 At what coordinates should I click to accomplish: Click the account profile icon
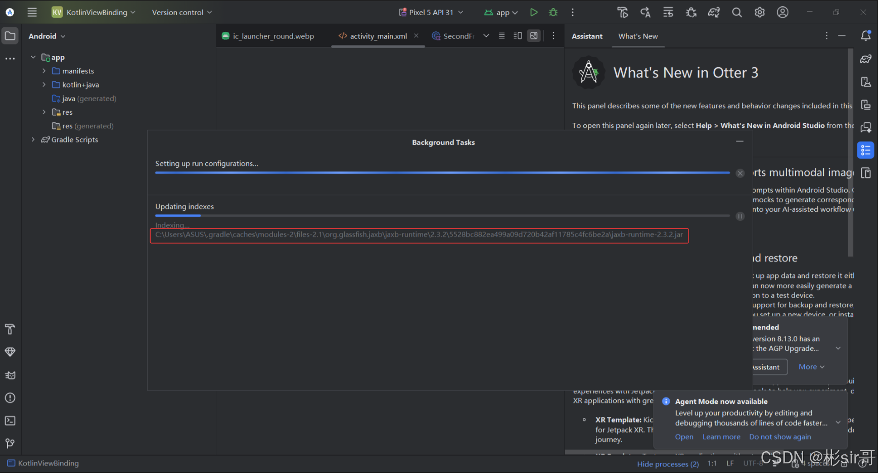782,12
